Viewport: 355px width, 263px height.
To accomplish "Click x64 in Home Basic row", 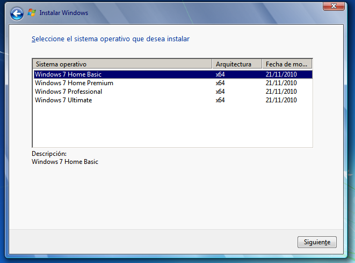I will (220, 74).
